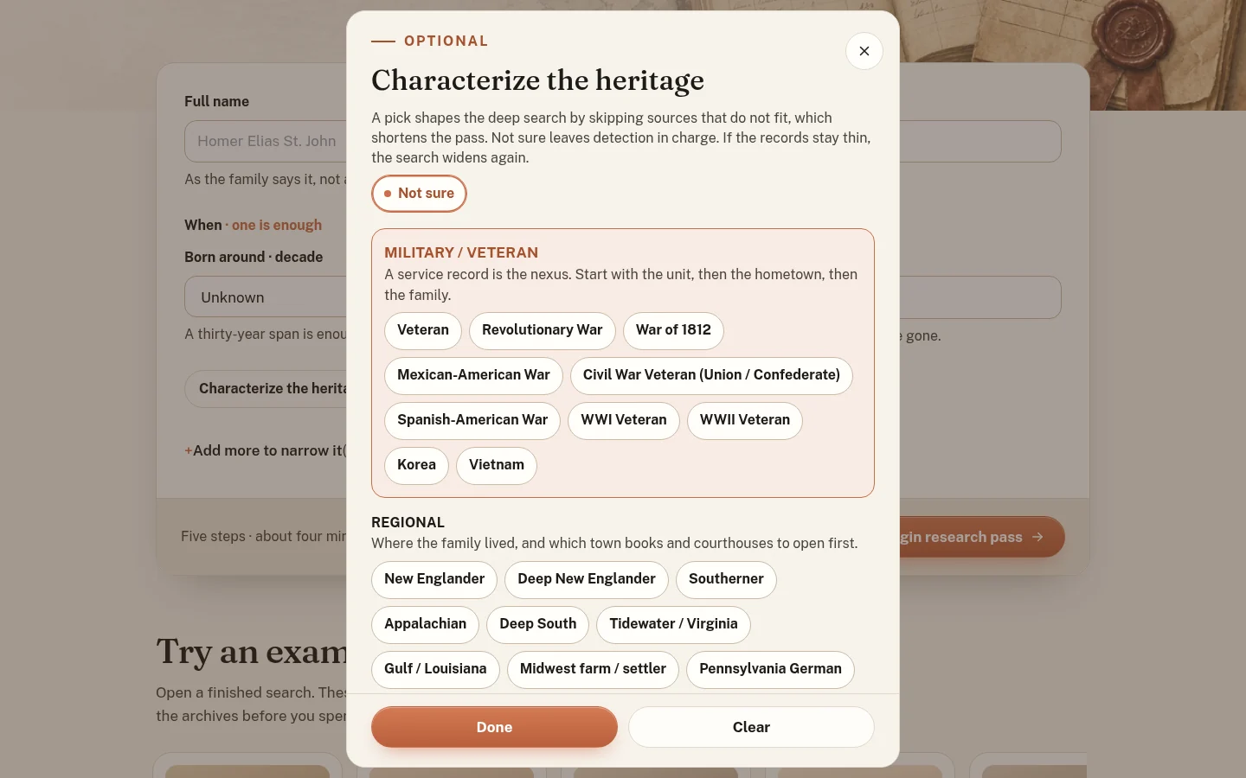
Task: Pick the Vietnam chip
Action: (x=497, y=465)
